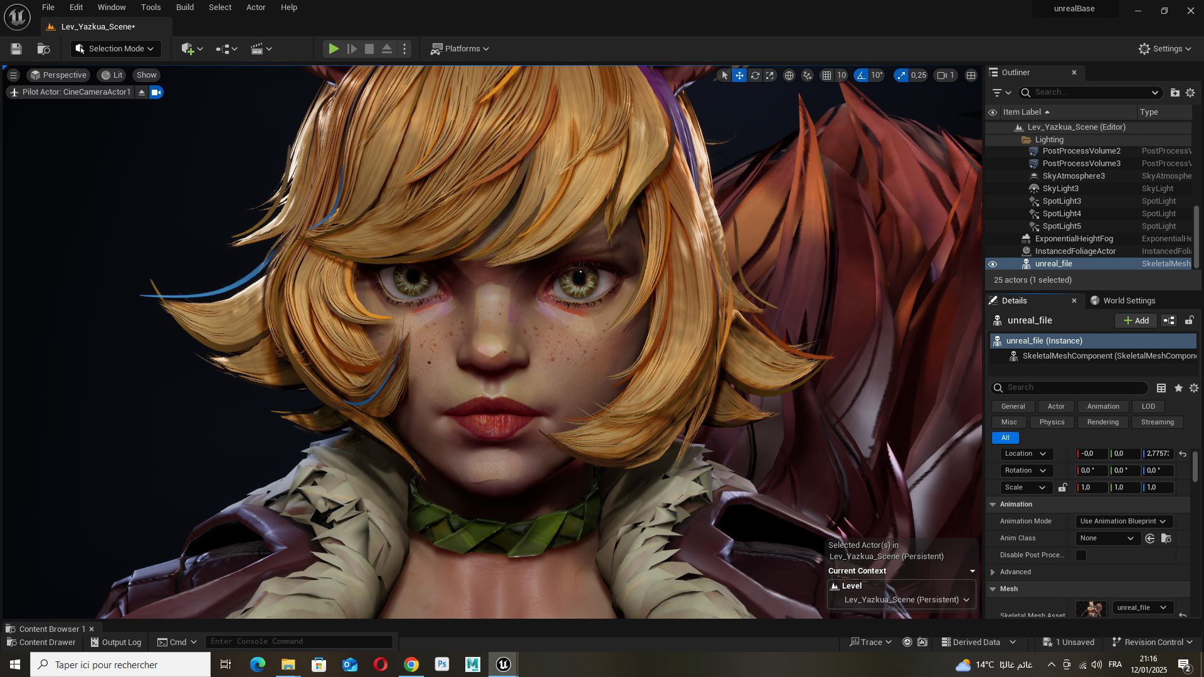This screenshot has width=1204, height=677.
Task: Open the Actor menu
Action: tap(256, 8)
